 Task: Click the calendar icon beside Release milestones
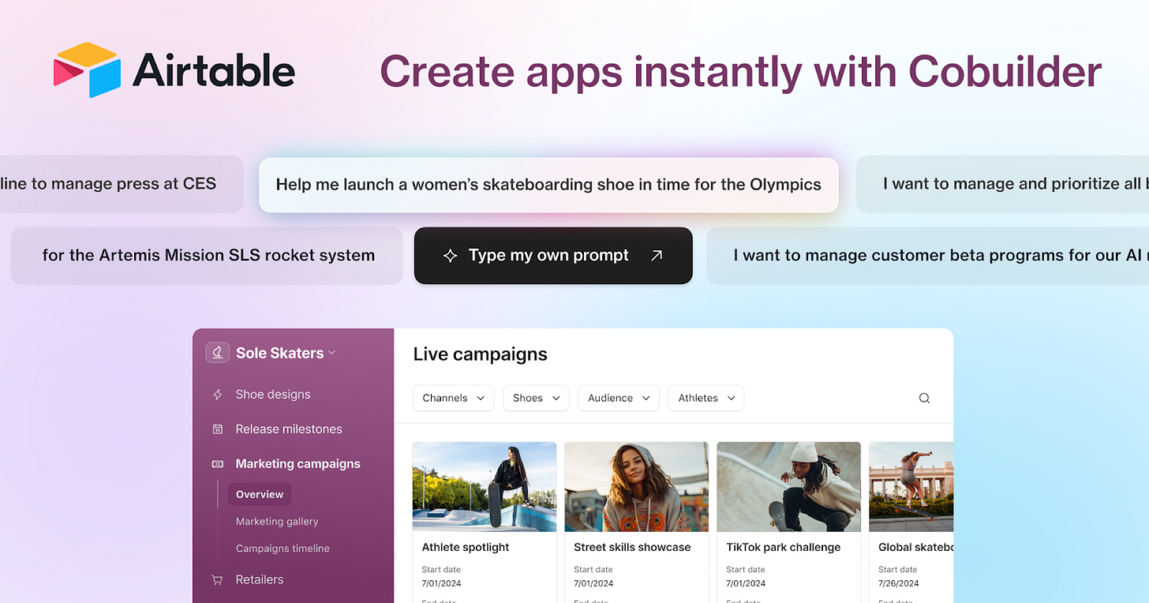click(218, 429)
